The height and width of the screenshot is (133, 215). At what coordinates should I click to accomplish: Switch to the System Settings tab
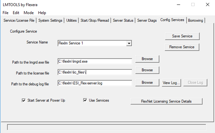pyautogui.click(x=50, y=21)
